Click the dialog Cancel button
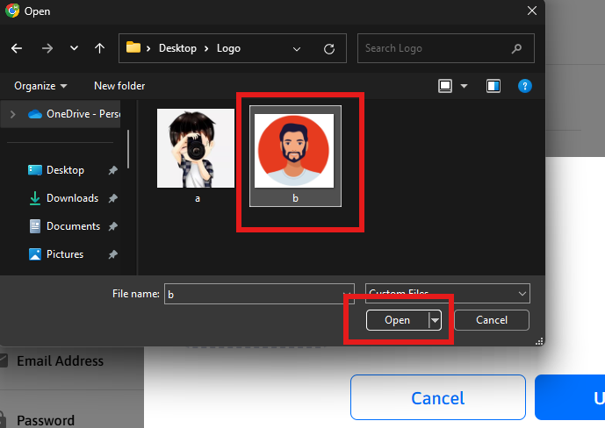 (x=492, y=320)
